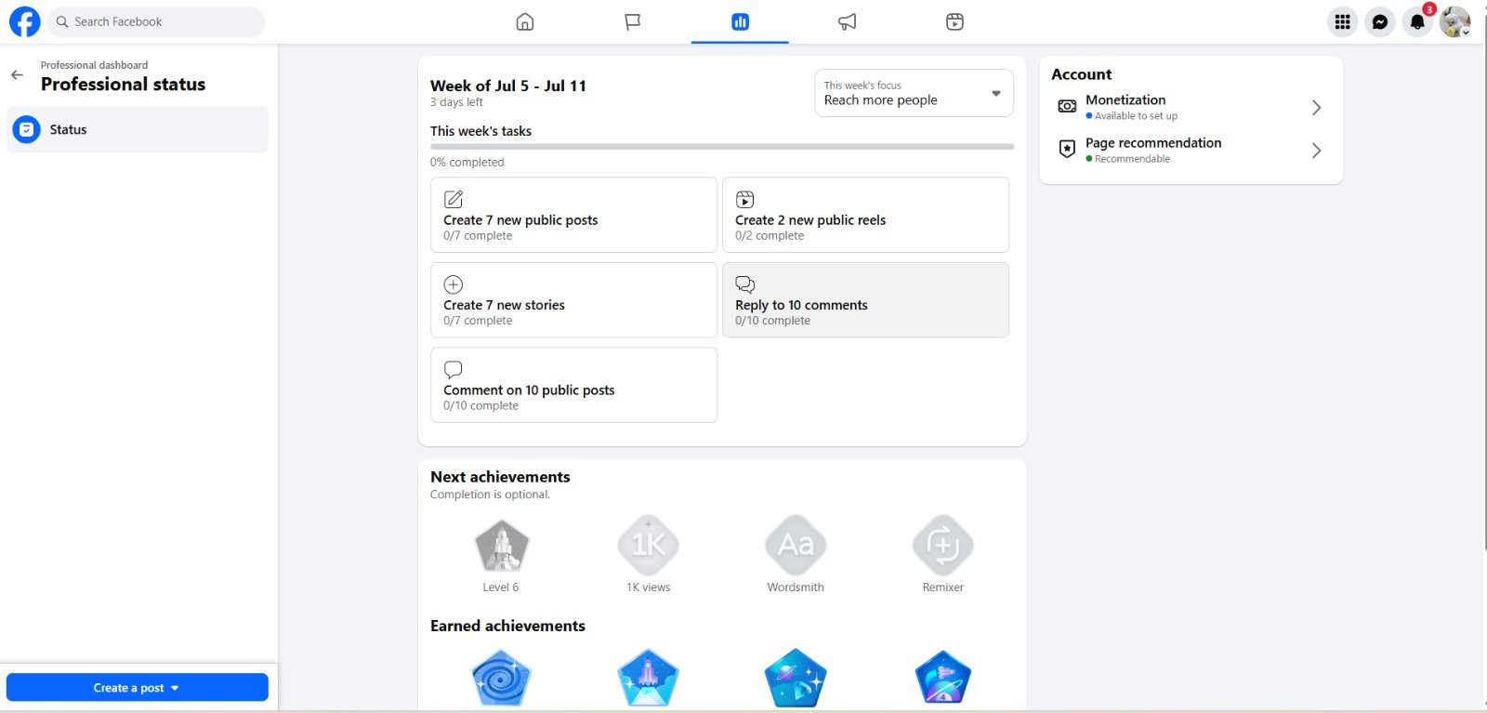The image size is (1487, 713).
Task: Go to the Home feed icon
Action: coord(525,21)
